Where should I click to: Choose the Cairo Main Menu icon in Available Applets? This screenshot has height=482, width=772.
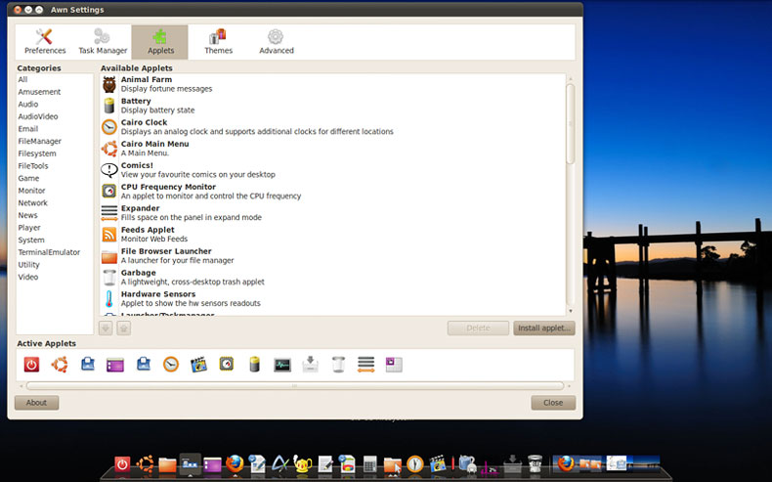109,149
